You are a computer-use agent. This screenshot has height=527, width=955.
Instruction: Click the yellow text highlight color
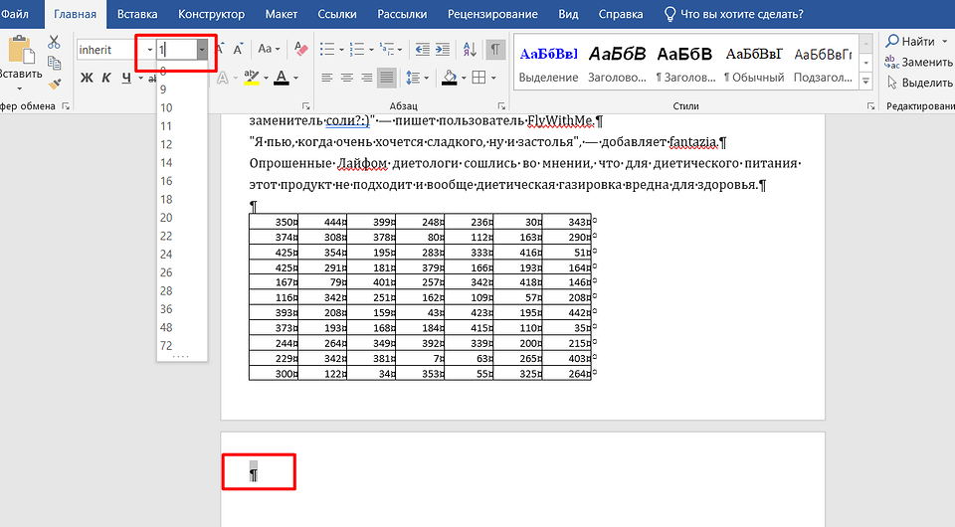point(251,78)
